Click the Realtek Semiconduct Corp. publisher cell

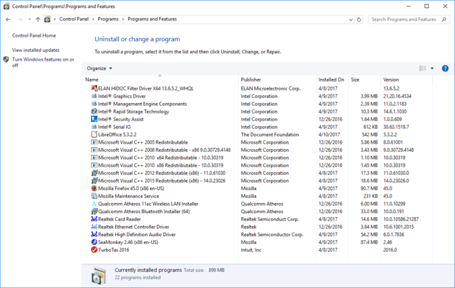(270, 219)
